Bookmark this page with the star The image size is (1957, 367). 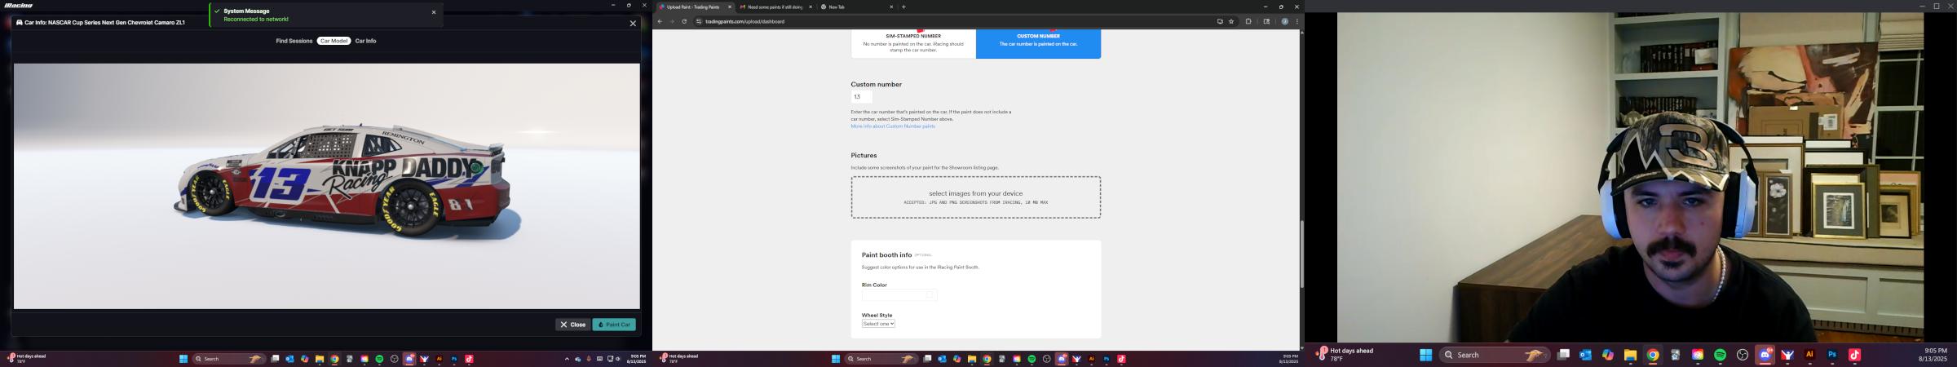[x=1231, y=21]
